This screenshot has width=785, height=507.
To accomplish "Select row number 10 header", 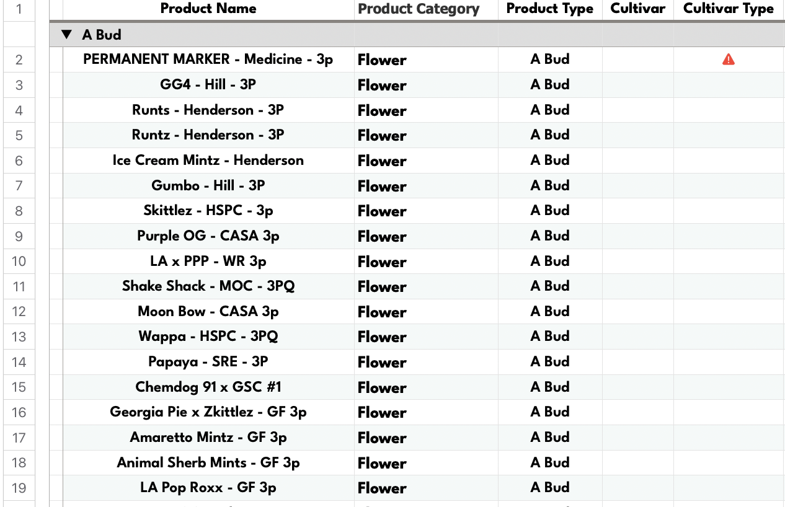I will tap(19, 261).
